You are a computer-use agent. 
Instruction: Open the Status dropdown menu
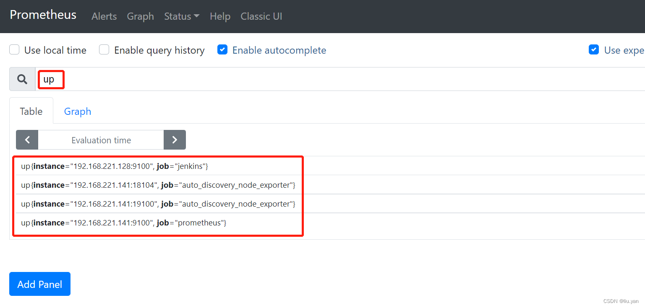click(182, 16)
